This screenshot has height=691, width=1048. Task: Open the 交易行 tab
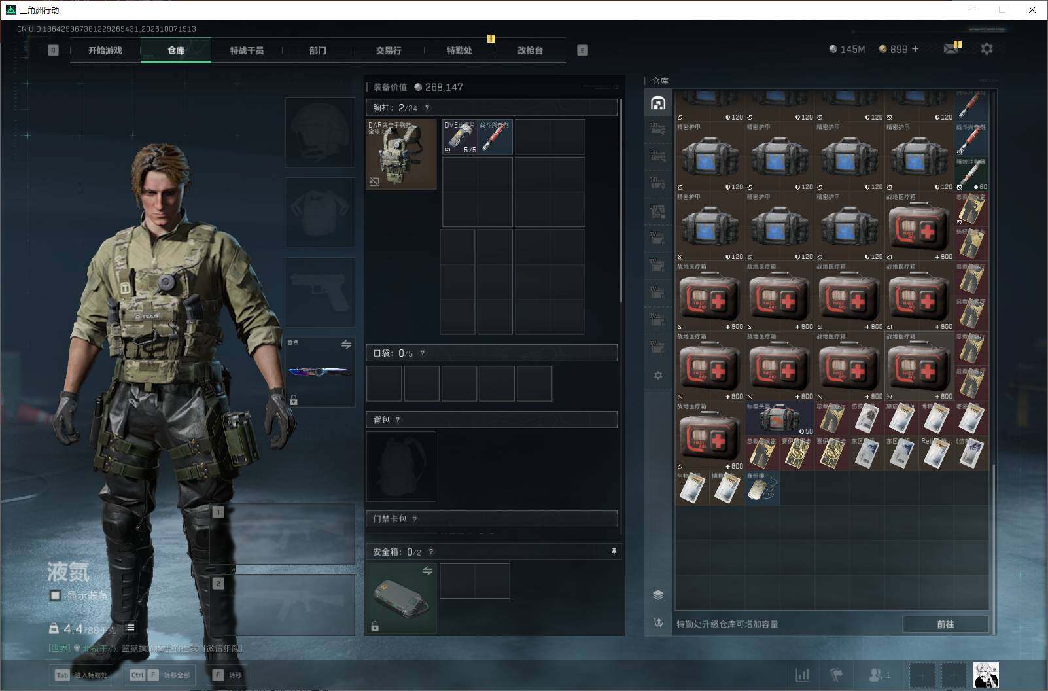click(x=389, y=50)
